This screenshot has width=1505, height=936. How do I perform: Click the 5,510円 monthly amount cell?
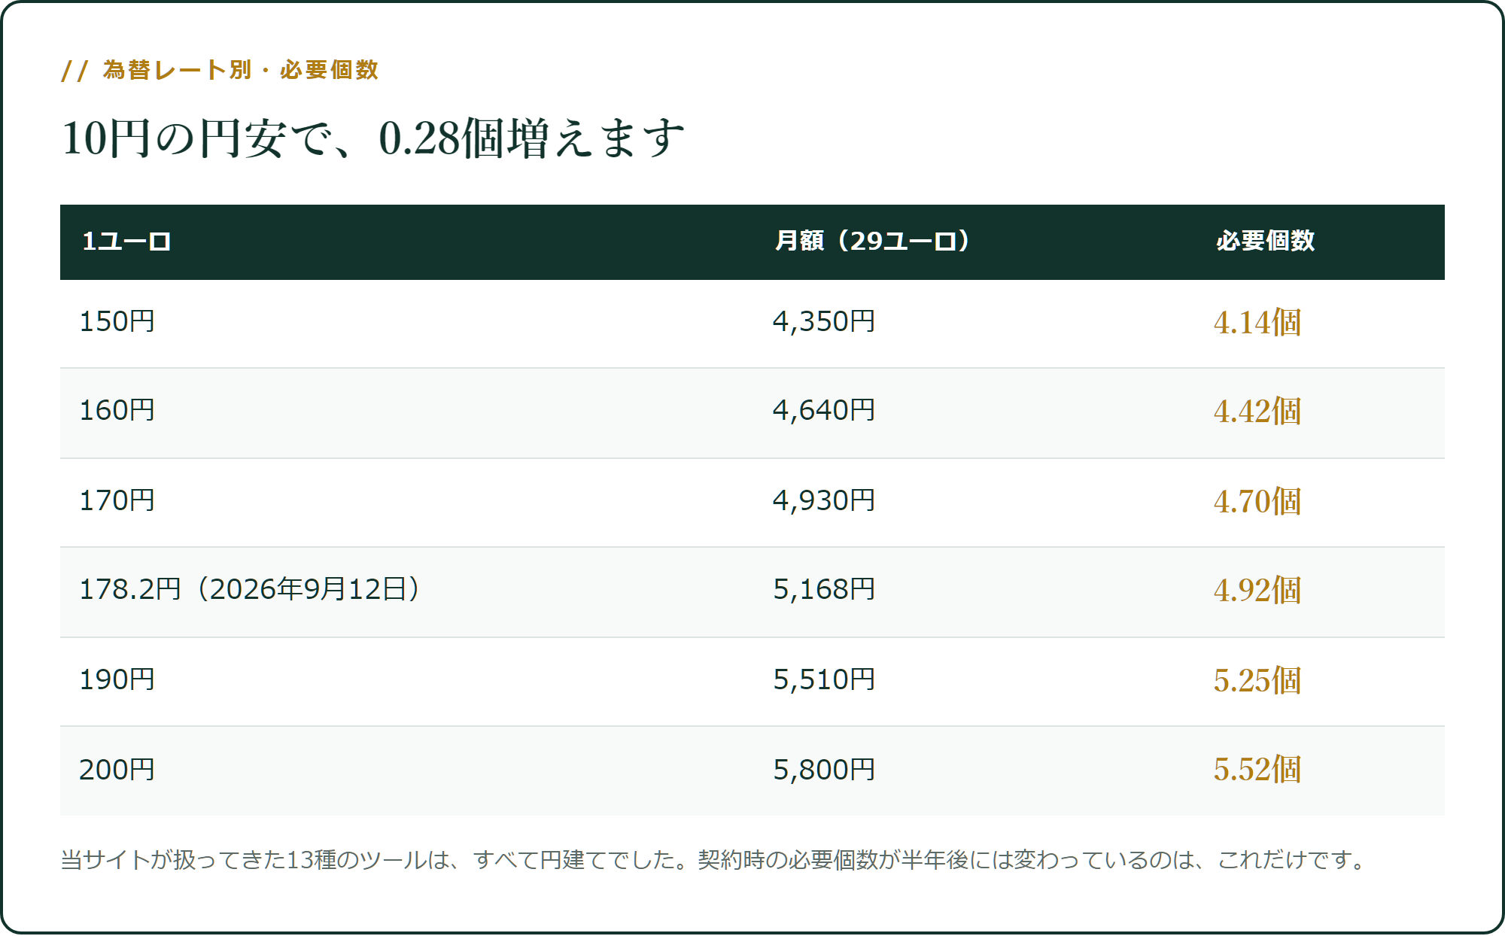pyautogui.click(x=824, y=679)
